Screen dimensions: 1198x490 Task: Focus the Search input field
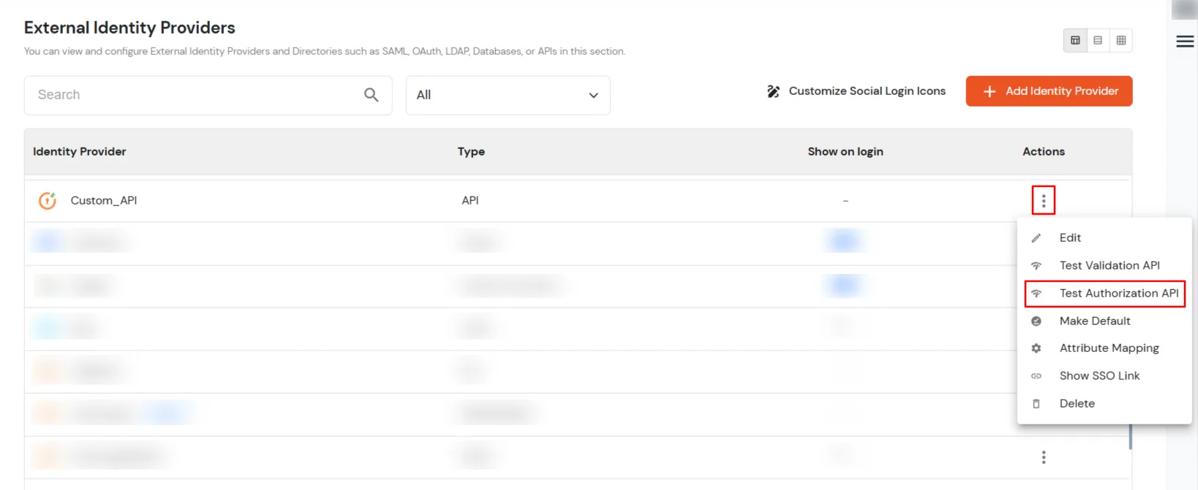coord(208,95)
